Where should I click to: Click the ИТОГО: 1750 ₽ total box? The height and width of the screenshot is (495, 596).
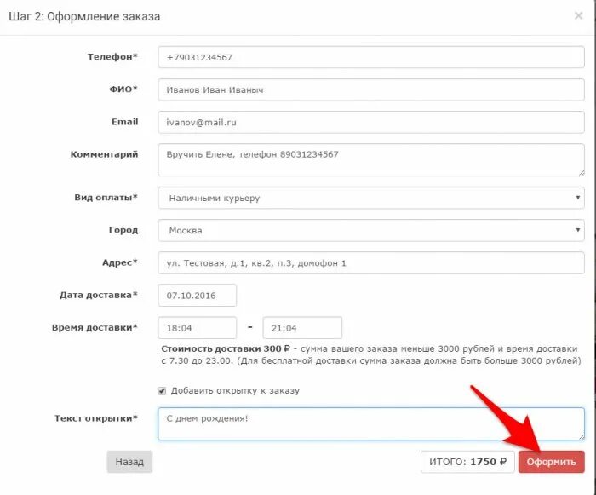pos(467,462)
